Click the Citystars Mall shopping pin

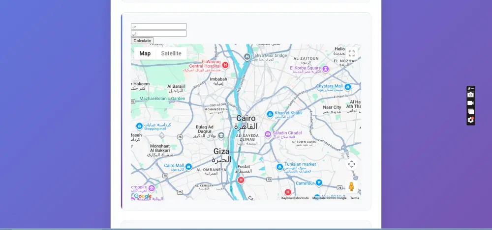[x=347, y=87]
